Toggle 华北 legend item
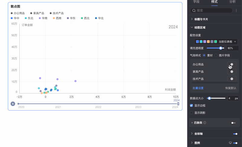The width and height of the screenshot is (242, 147). pyautogui.click(x=99, y=18)
